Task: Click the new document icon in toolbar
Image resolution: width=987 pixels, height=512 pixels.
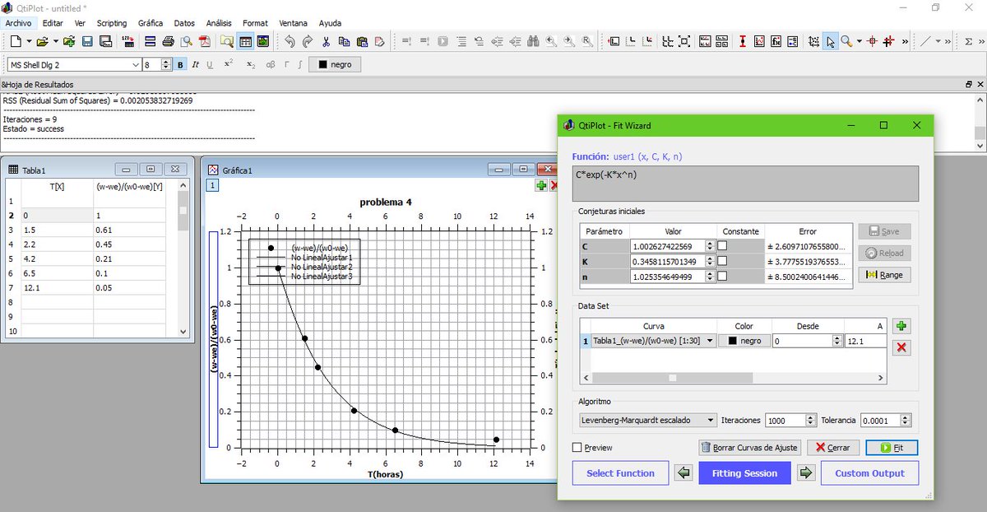Action: [16, 41]
